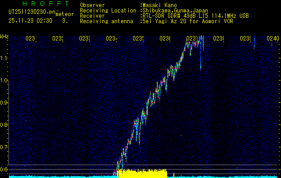Click the word "meteor" under the file name
Screen dimensions: 281x178
pyautogui.click(x=65, y=14)
